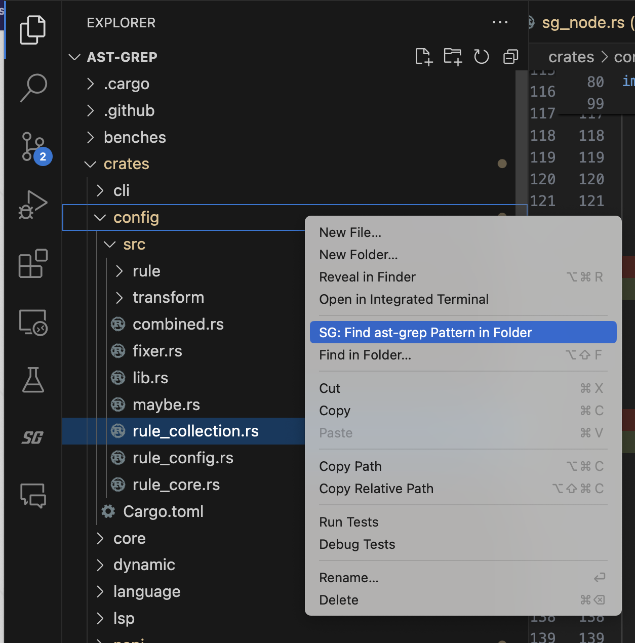Image resolution: width=635 pixels, height=643 pixels.
Task: Choose Debug Tests from context menu
Action: click(463, 545)
